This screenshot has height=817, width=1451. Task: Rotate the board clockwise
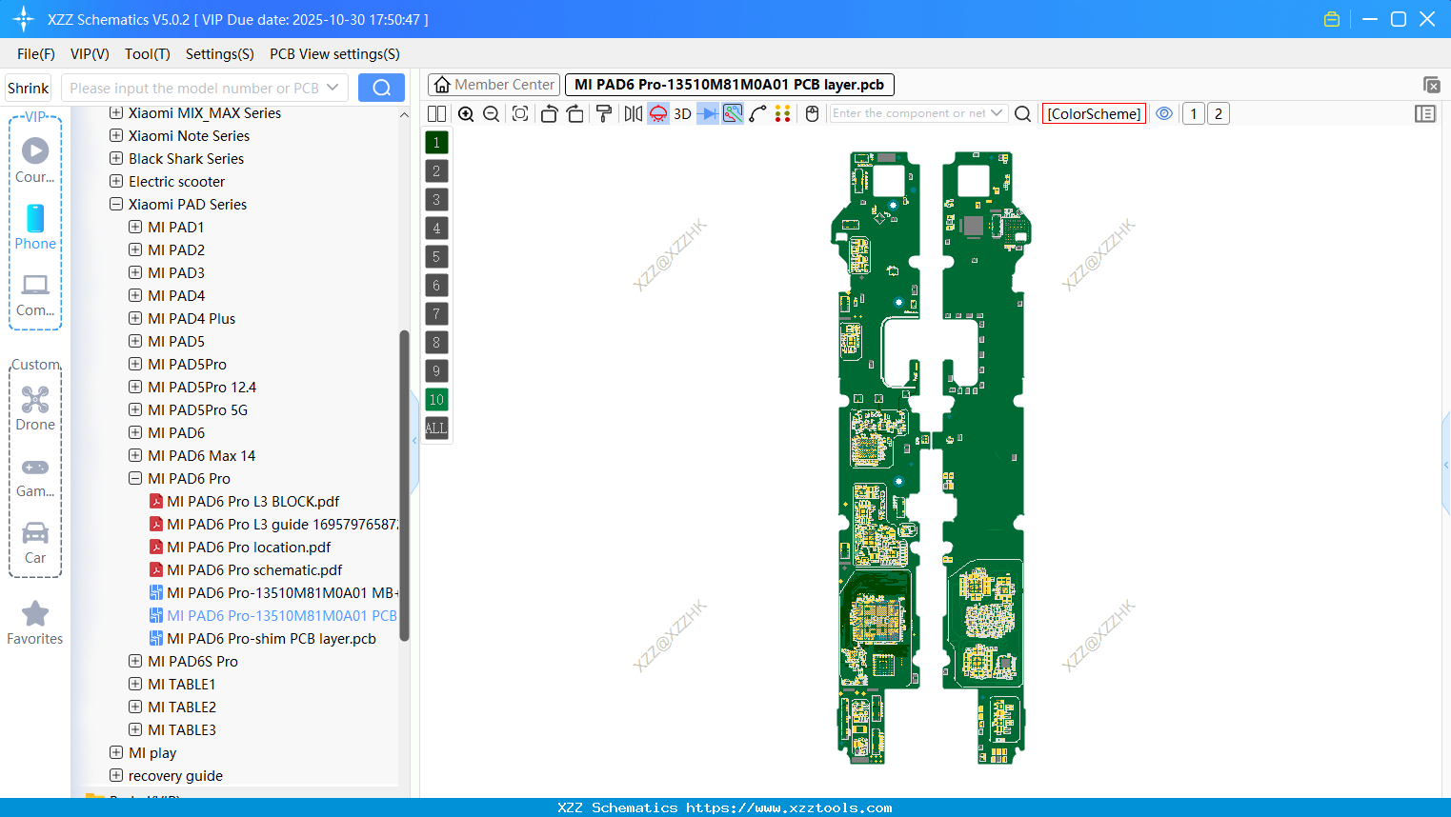[x=575, y=114]
